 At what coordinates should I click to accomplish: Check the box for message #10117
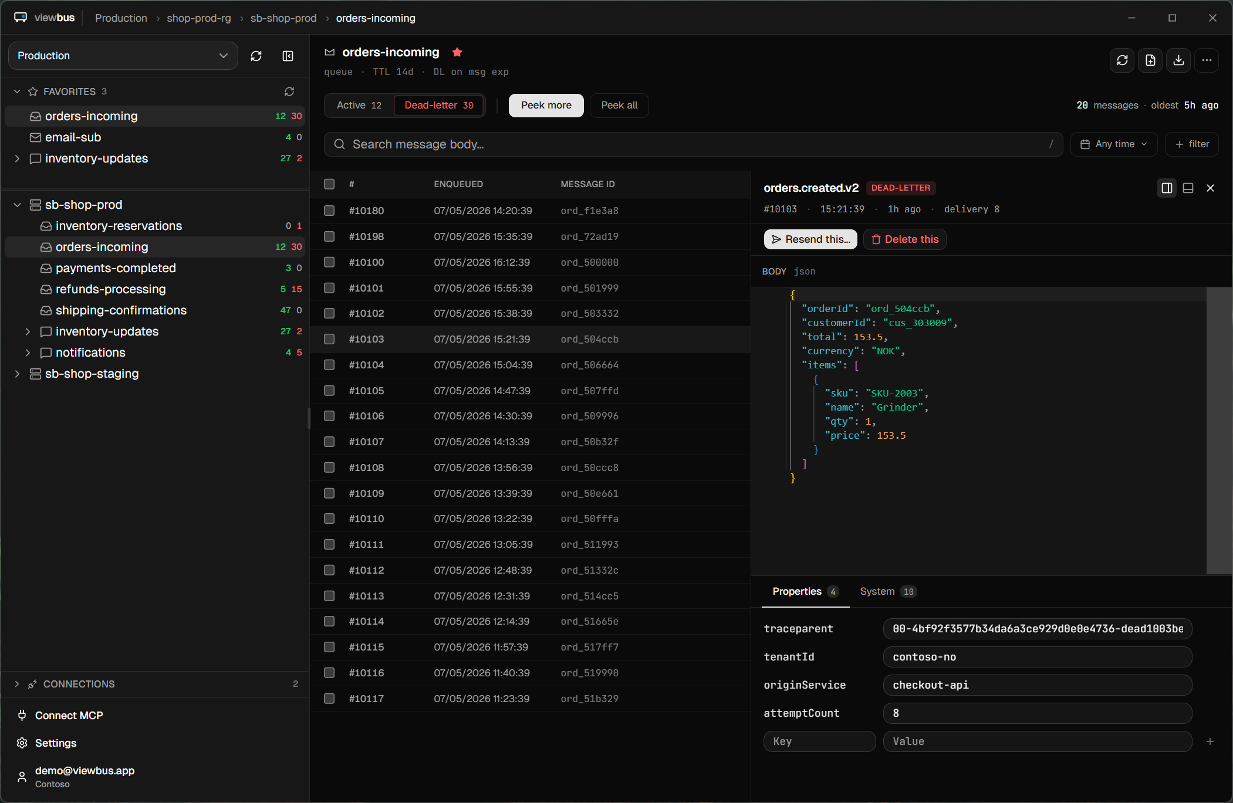tap(329, 699)
